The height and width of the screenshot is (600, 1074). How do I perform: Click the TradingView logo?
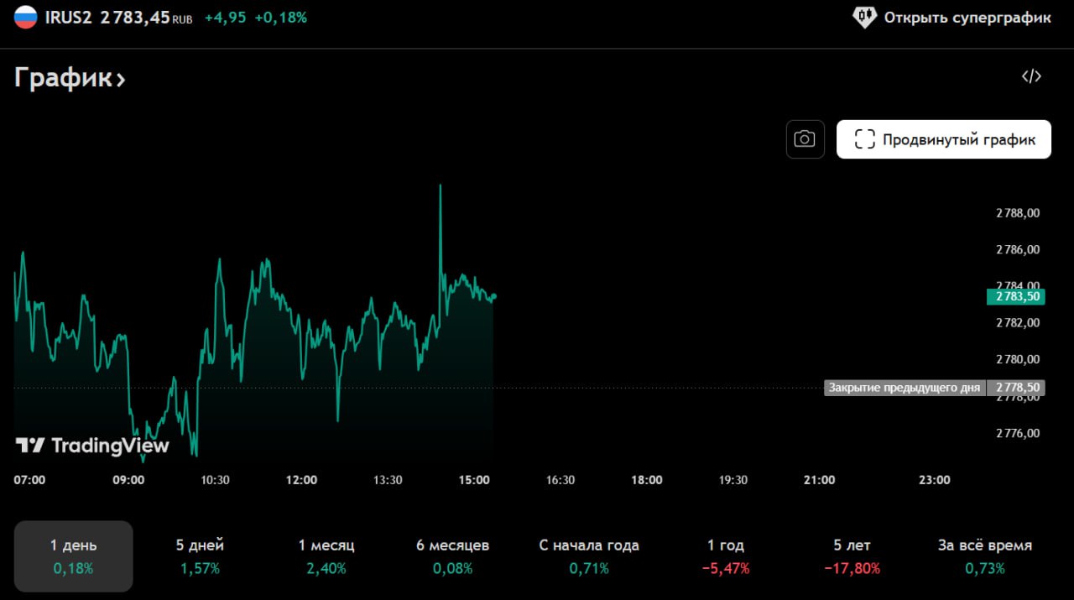(92, 446)
